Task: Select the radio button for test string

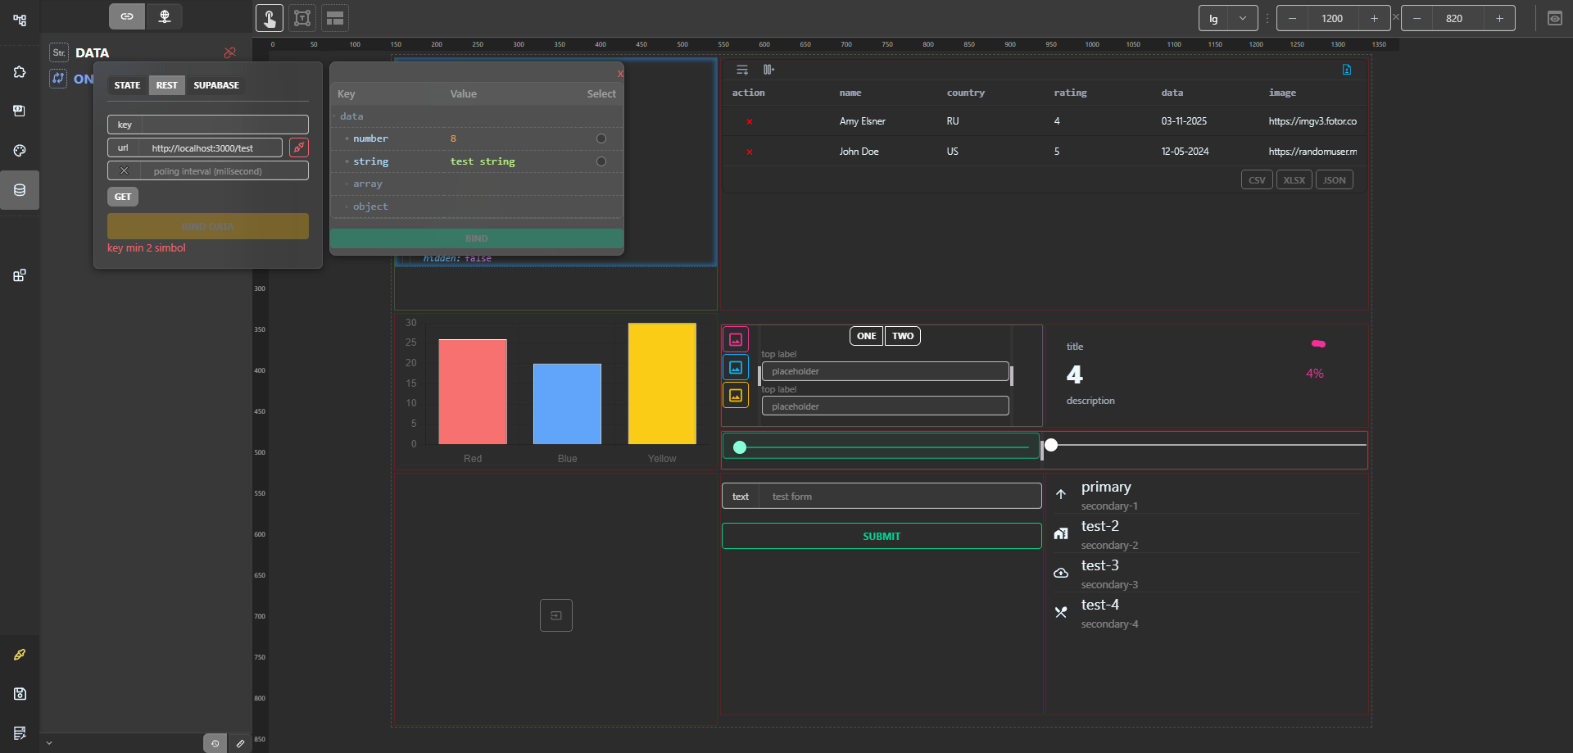Action: 601,161
